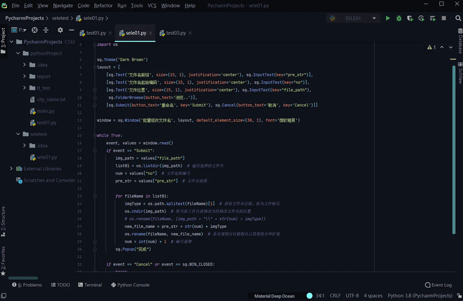This screenshot has height=301, width=463.
Task: Open the Terminal tool window
Action: pos(90,285)
